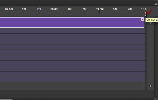
Task: Click the 20f tick before 08:00f
Action: (x=39, y=9)
